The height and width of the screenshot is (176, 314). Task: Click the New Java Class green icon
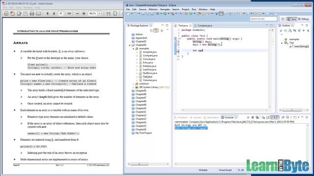191,14
